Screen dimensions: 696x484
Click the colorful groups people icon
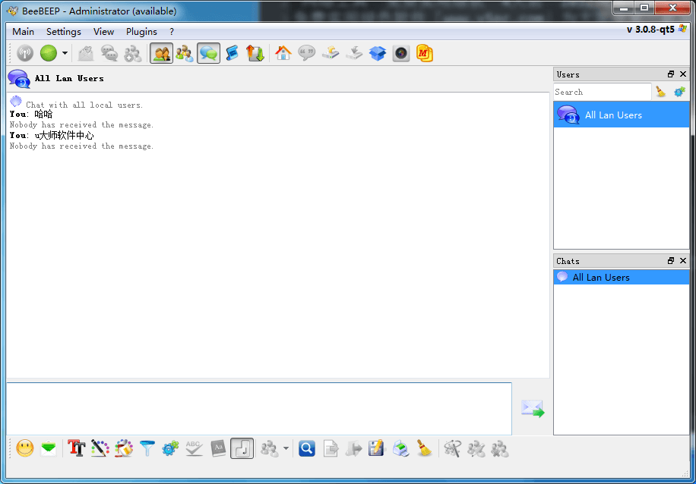(x=185, y=54)
